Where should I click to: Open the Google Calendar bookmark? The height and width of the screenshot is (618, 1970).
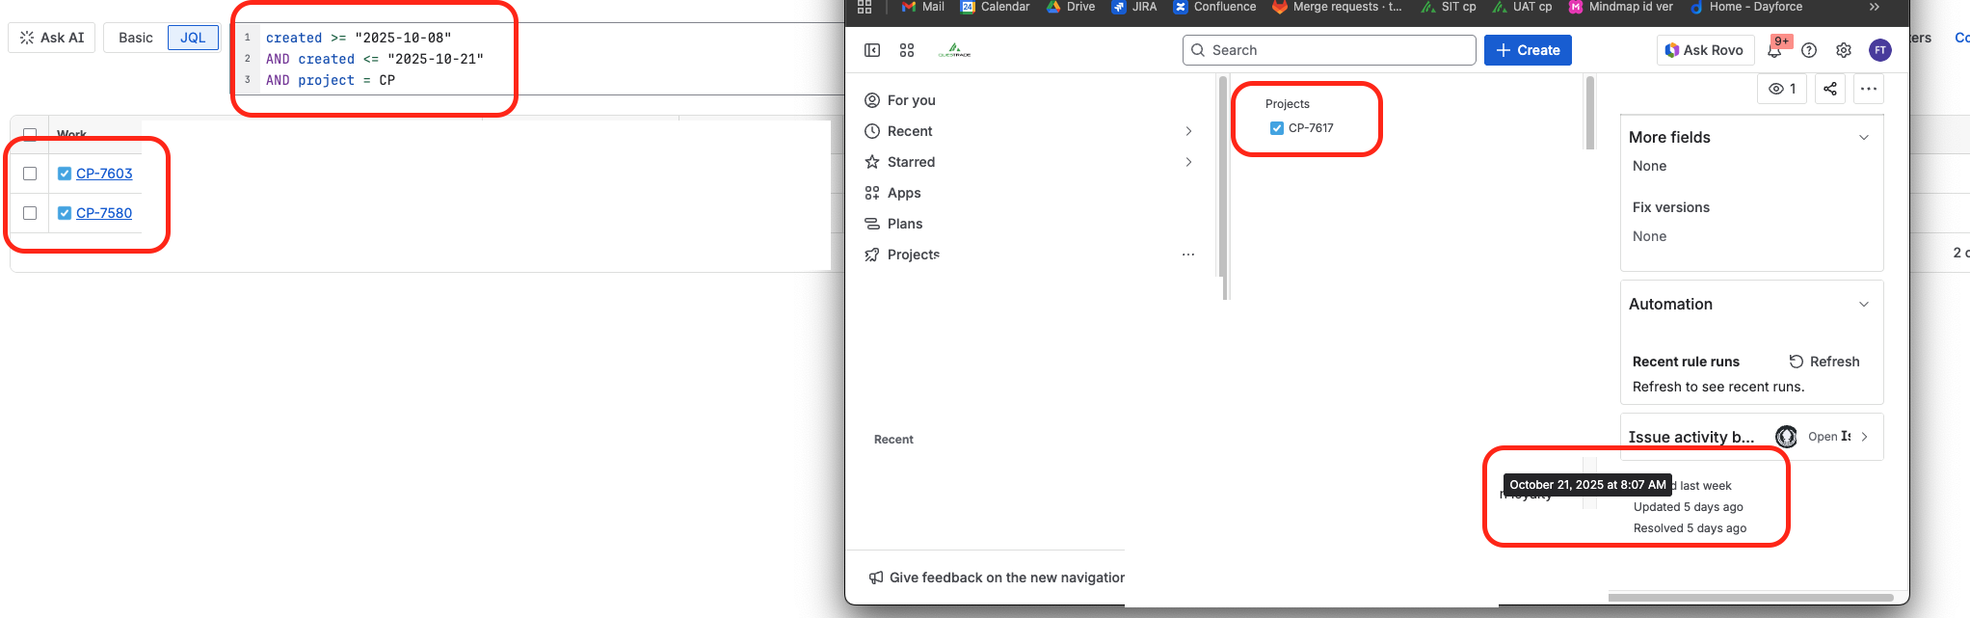pos(996,7)
